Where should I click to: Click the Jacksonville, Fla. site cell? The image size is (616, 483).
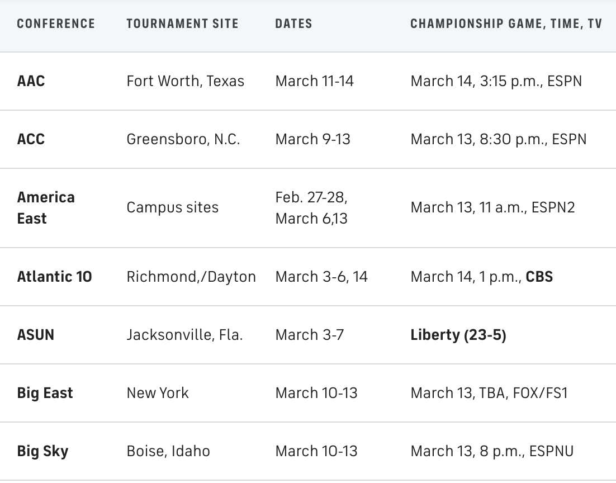(x=184, y=335)
